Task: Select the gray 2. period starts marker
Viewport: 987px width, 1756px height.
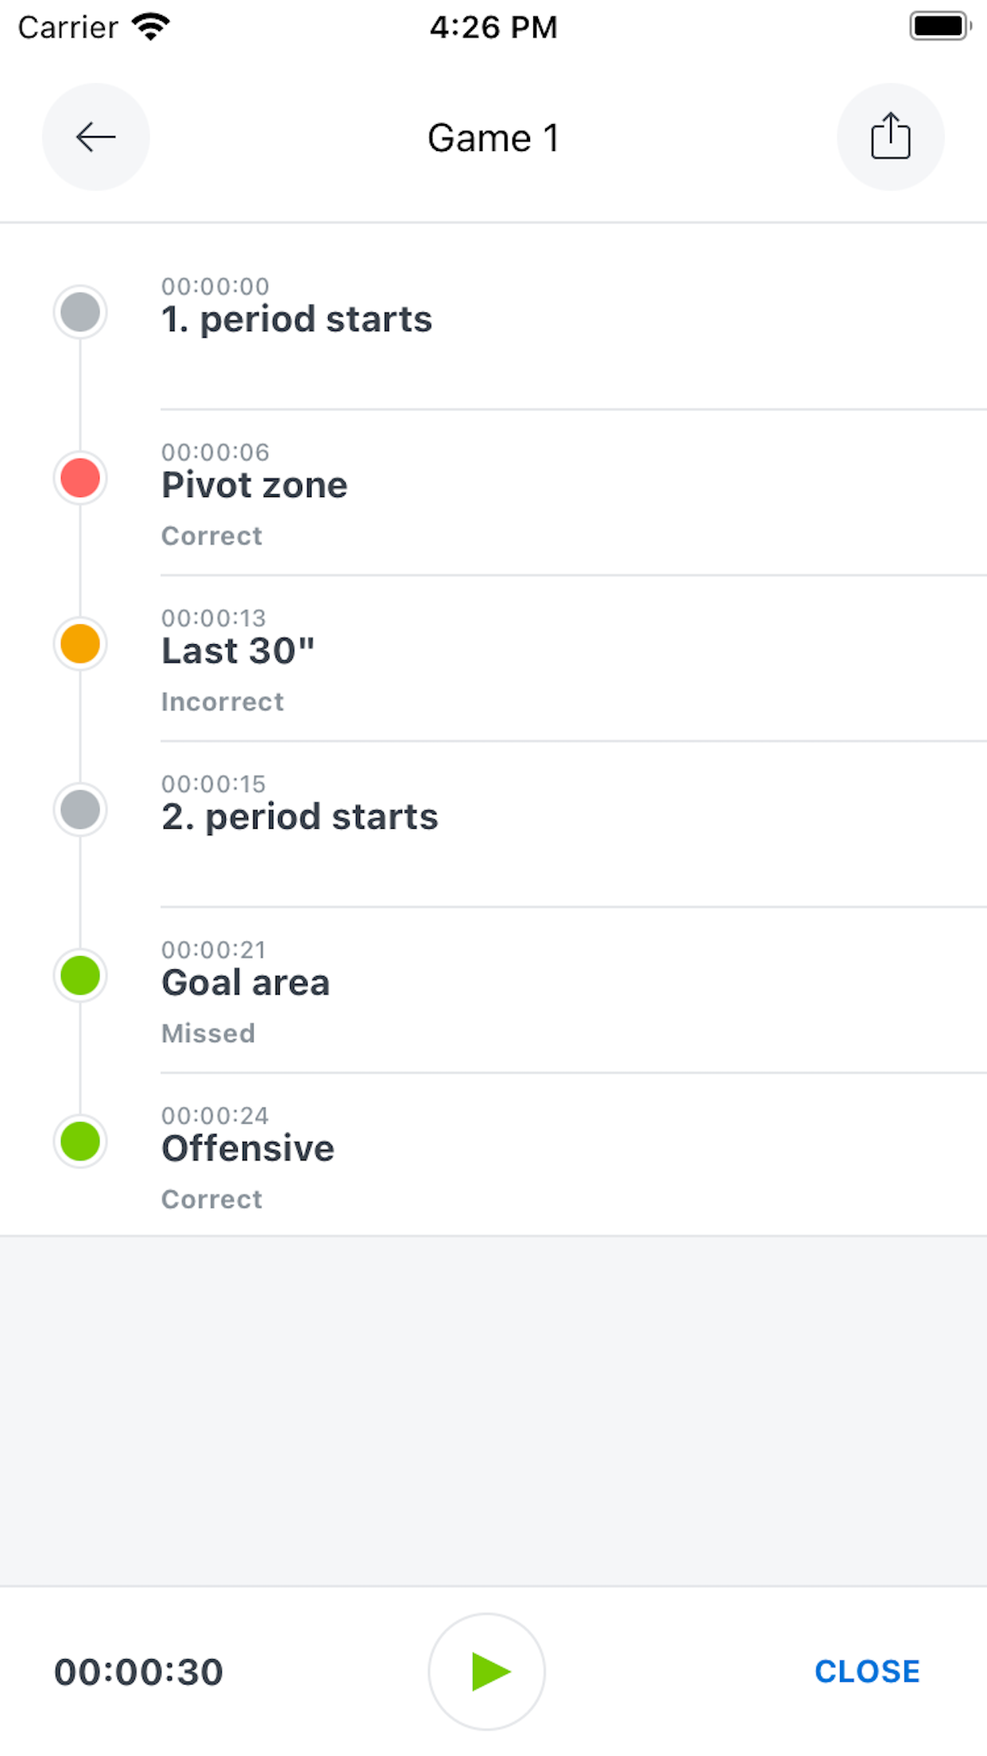Action: click(80, 810)
